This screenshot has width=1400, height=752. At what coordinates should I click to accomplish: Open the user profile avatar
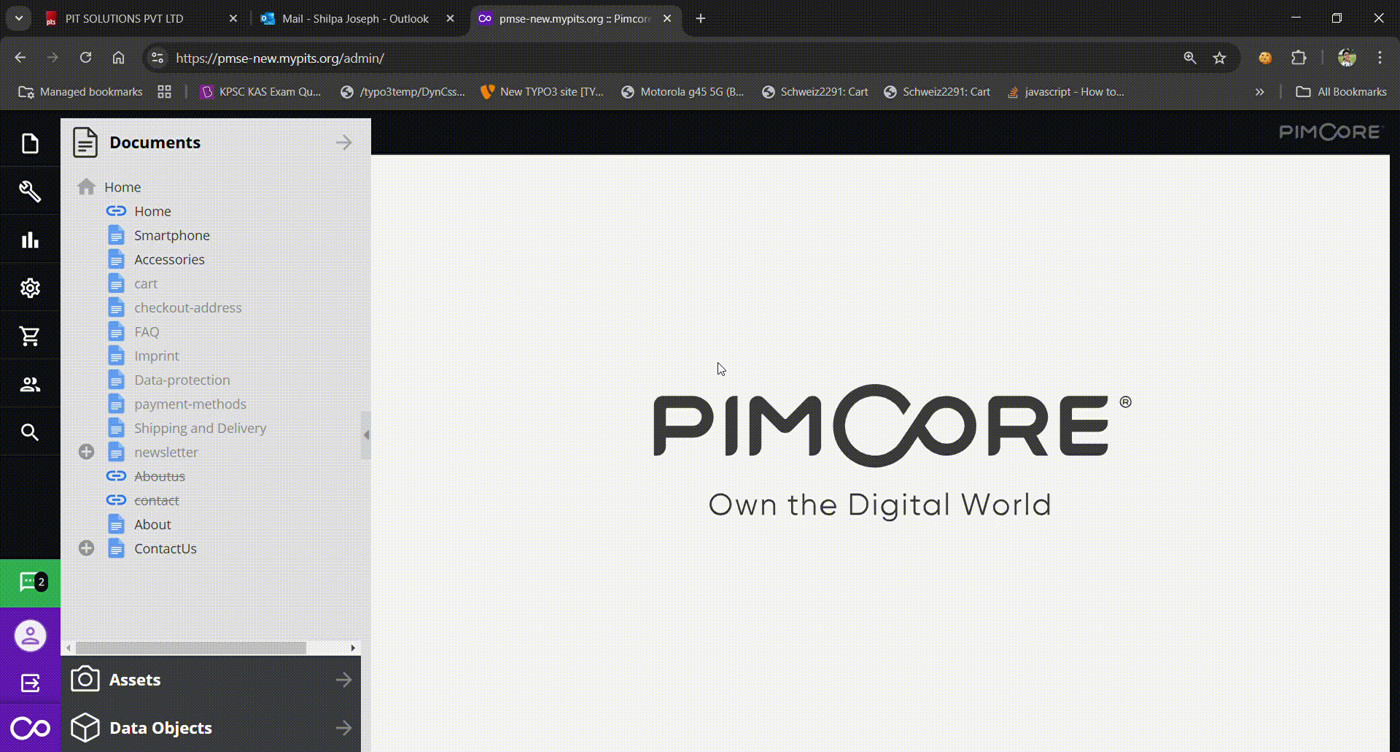[x=30, y=635]
